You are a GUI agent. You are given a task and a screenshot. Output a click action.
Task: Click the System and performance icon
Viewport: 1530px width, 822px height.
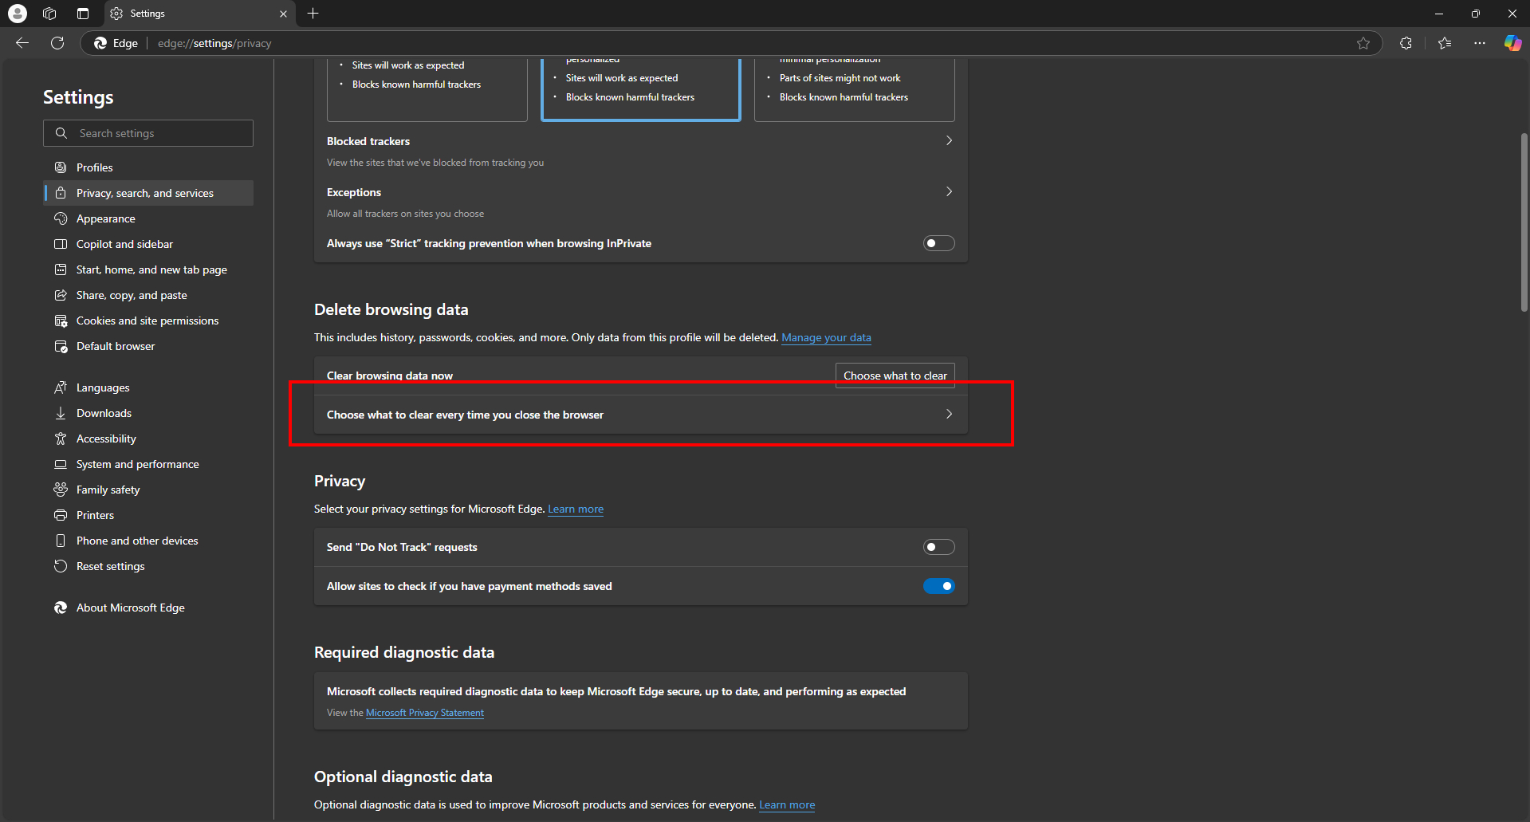pos(61,464)
